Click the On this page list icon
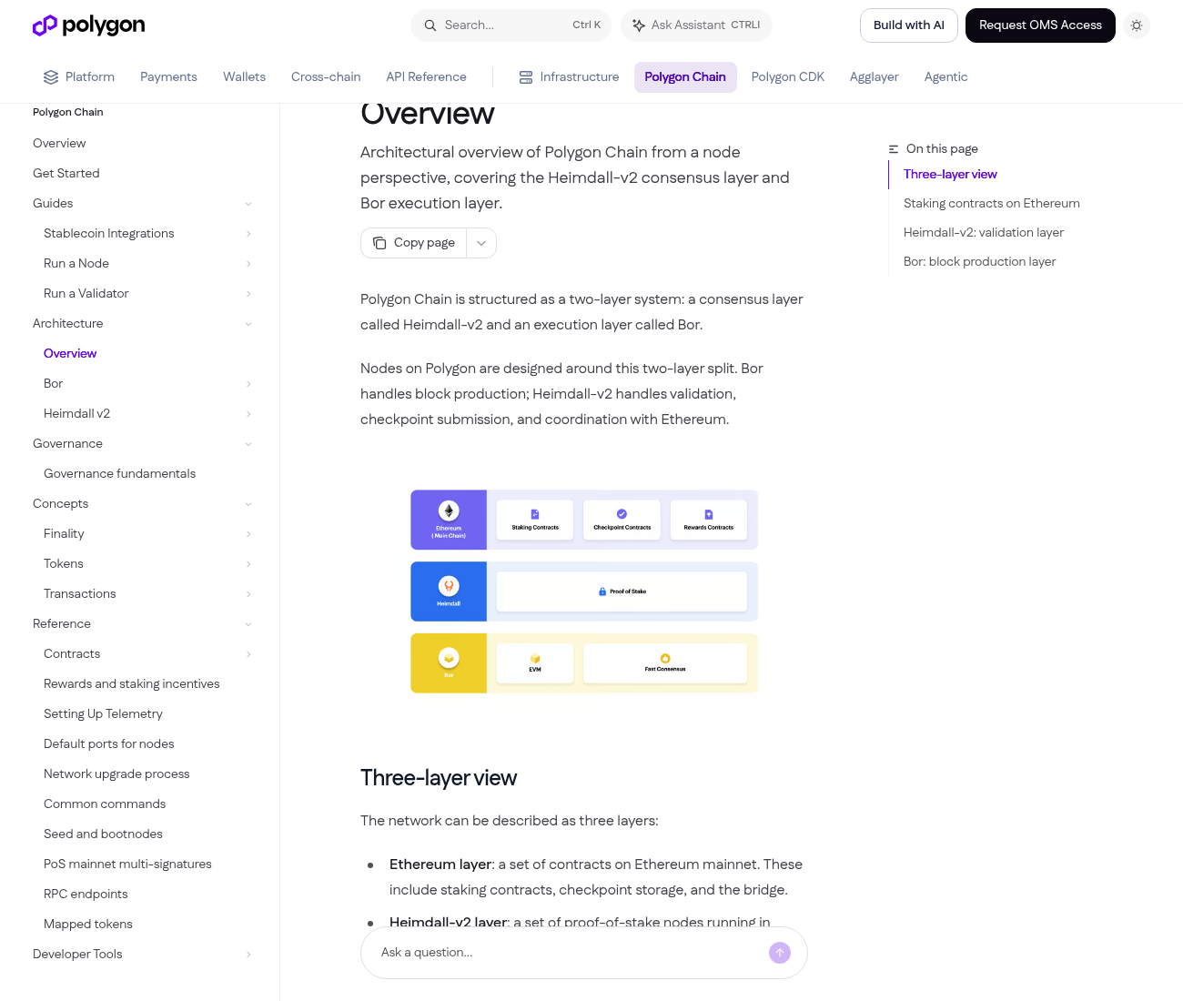 tap(894, 149)
